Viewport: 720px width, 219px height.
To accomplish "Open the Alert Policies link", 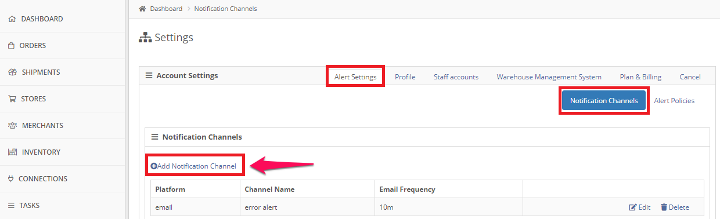I will point(674,100).
